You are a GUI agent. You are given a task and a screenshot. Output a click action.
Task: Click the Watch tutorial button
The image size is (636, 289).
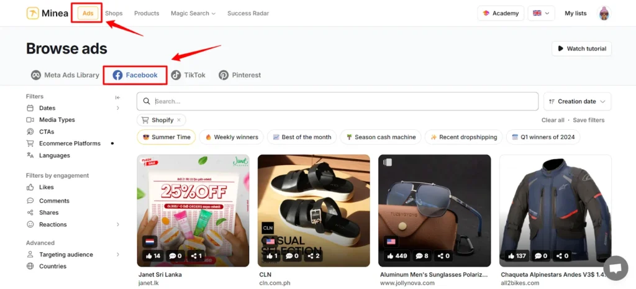coord(581,48)
